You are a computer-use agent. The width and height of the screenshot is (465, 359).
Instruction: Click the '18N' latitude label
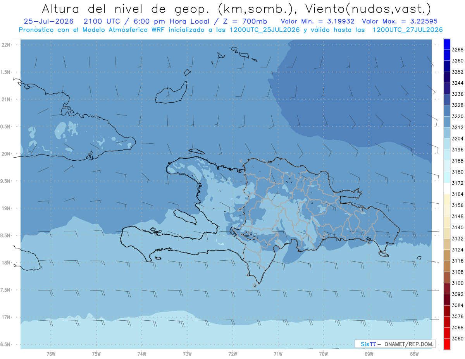click(x=7, y=263)
